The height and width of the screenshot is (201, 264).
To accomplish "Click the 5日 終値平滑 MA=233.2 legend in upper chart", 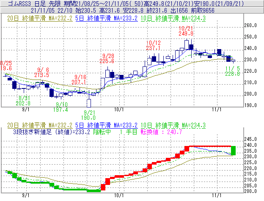I will (x=106, y=18).
